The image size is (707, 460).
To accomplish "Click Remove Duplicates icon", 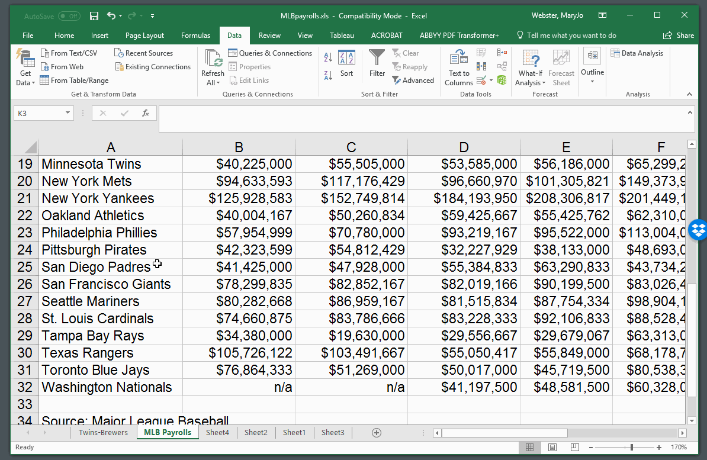I will pos(481,67).
